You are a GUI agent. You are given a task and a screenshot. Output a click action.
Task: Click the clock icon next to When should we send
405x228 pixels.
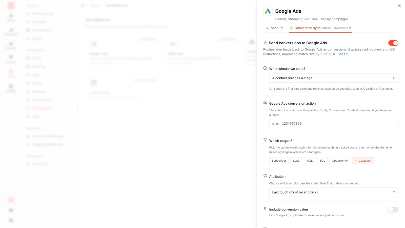[x=265, y=68]
